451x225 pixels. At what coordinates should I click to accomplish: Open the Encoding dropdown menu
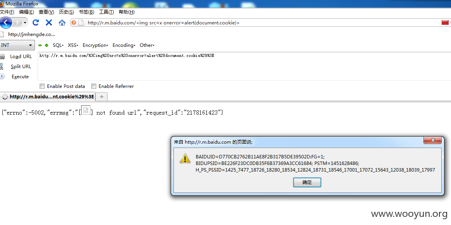[x=124, y=45]
